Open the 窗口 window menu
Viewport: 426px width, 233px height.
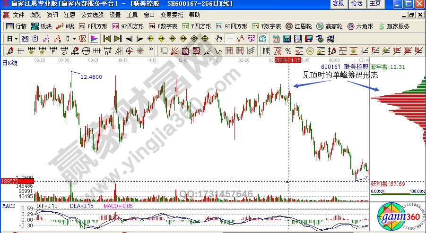[x=149, y=15]
